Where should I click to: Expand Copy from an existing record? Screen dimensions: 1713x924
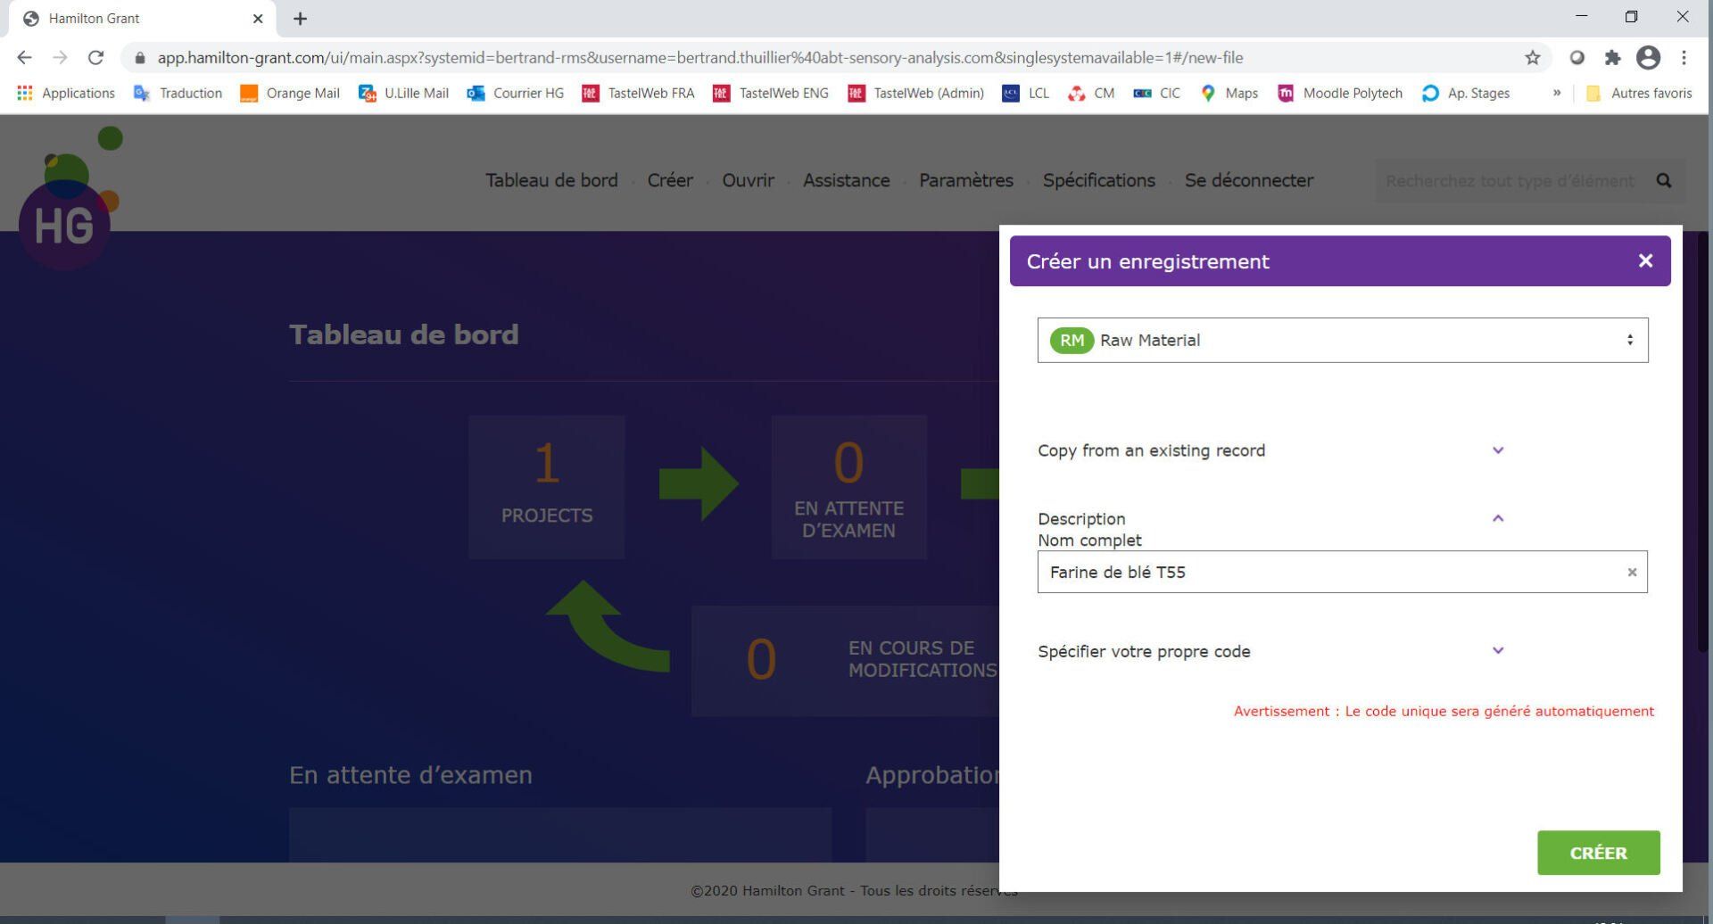click(1498, 450)
